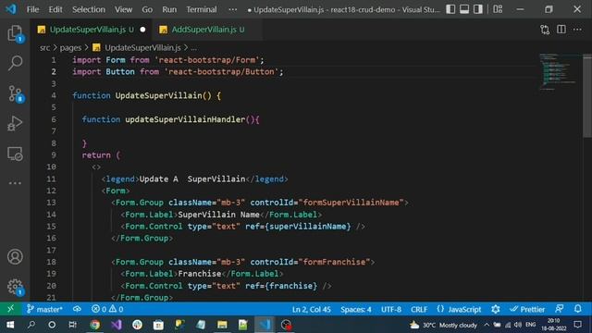Viewport: 592px width, 333px height.
Task: Click the Update A SuperVillain legend text
Action: pos(192,179)
